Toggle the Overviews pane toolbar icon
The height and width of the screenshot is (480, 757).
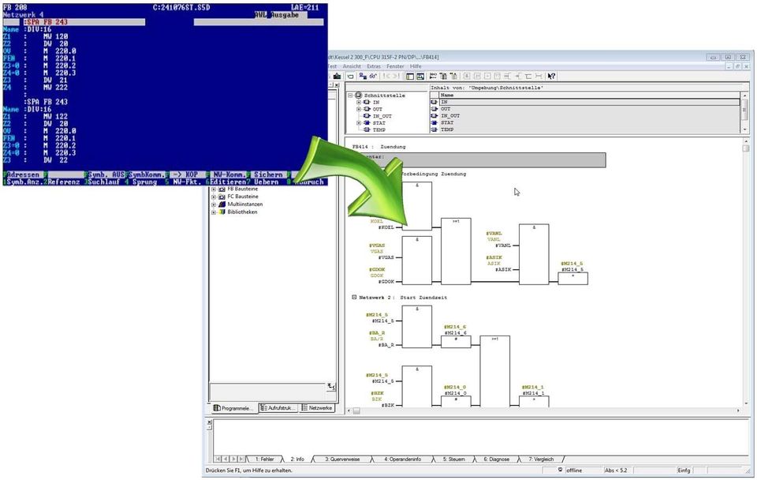(x=410, y=77)
